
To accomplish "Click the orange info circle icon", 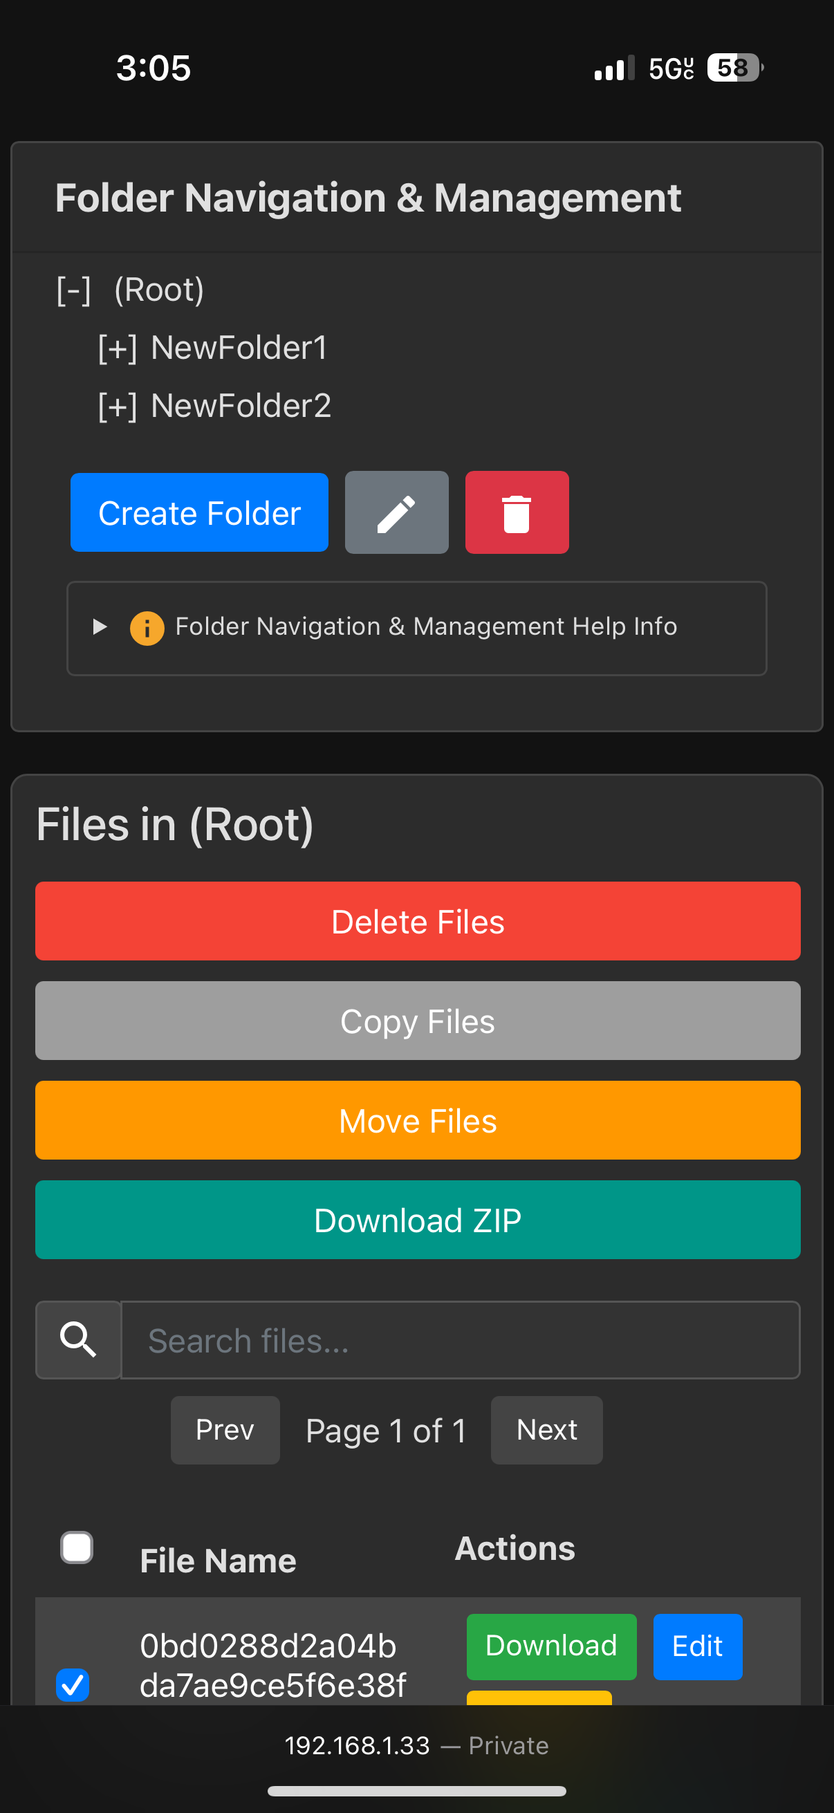I will [147, 627].
